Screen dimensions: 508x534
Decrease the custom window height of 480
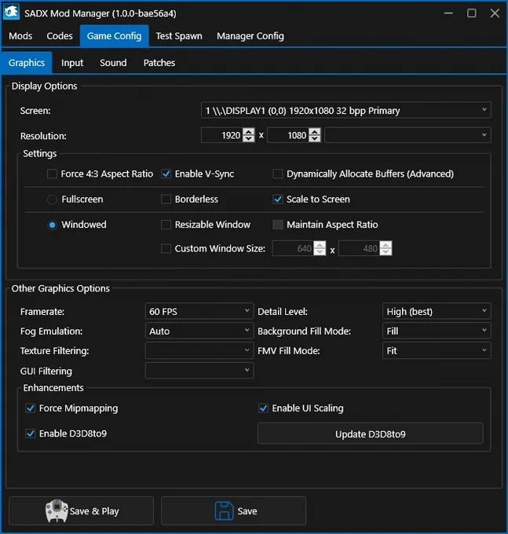[386, 251]
